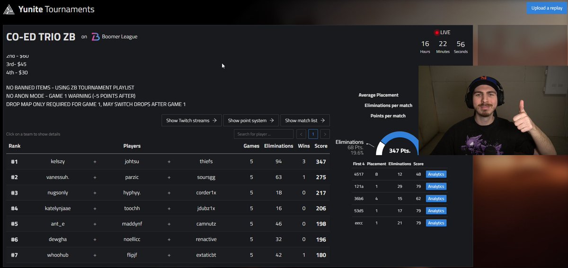Expand rank #1 team kelszy row
568x268 pixels.
(168, 161)
